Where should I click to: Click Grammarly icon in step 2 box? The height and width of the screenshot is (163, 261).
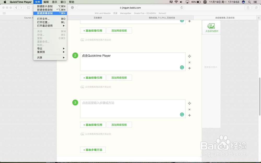click(182, 67)
